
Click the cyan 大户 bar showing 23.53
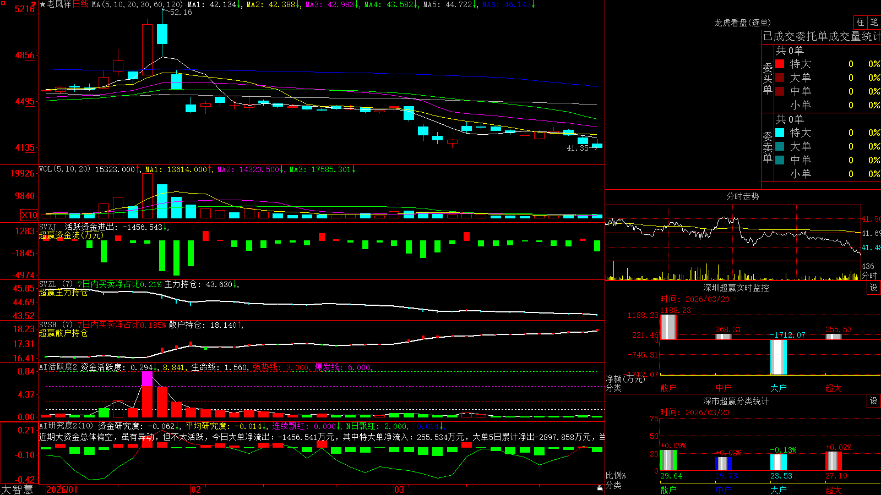pos(778,463)
